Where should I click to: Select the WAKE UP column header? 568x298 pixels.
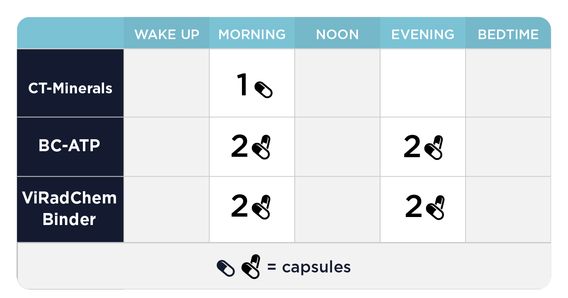tap(167, 34)
